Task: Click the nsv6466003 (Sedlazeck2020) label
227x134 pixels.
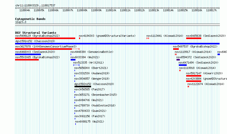Action: click(35, 52)
